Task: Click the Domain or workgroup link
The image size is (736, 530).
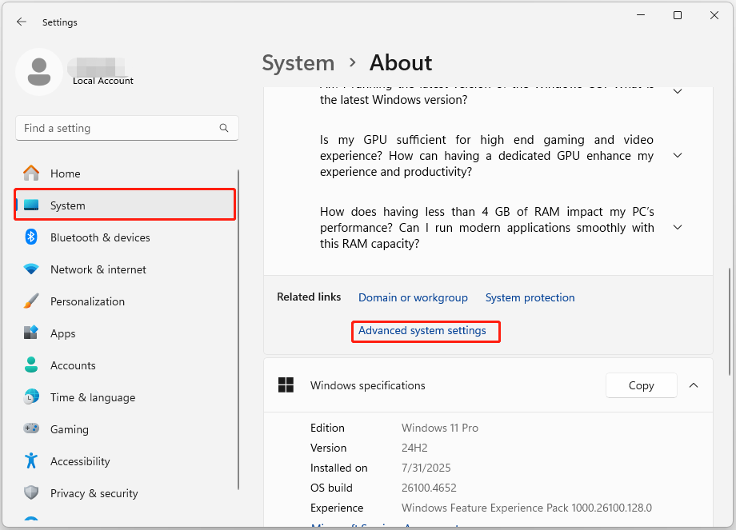Action: click(x=413, y=297)
